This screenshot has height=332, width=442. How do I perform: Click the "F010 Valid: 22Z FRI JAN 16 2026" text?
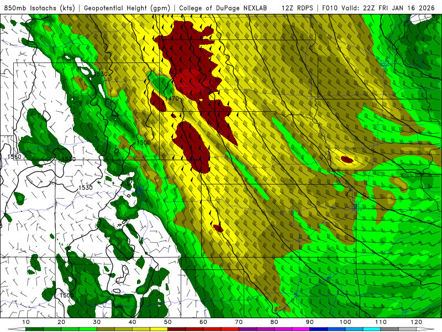tap(378, 8)
